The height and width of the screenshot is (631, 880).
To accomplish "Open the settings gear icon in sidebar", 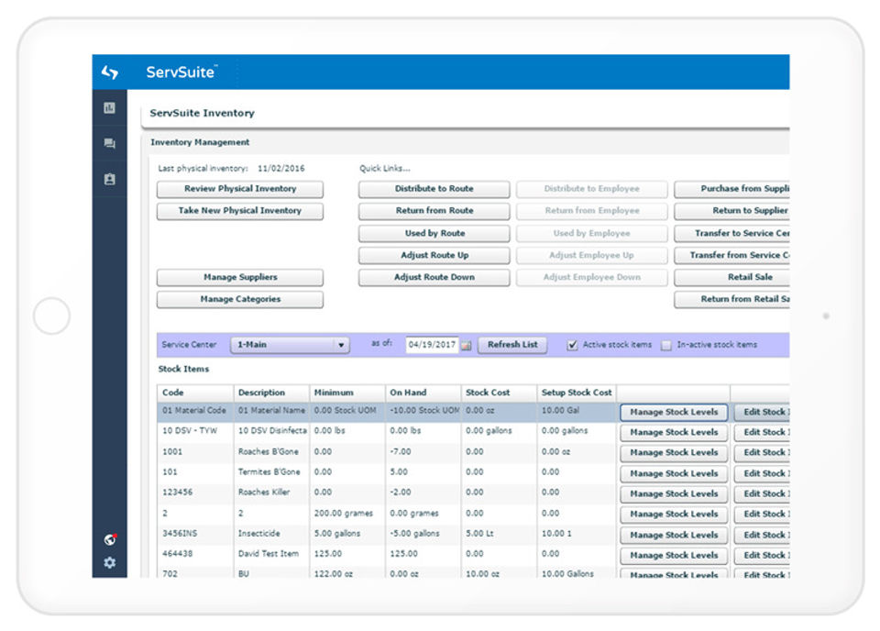I will point(109,562).
